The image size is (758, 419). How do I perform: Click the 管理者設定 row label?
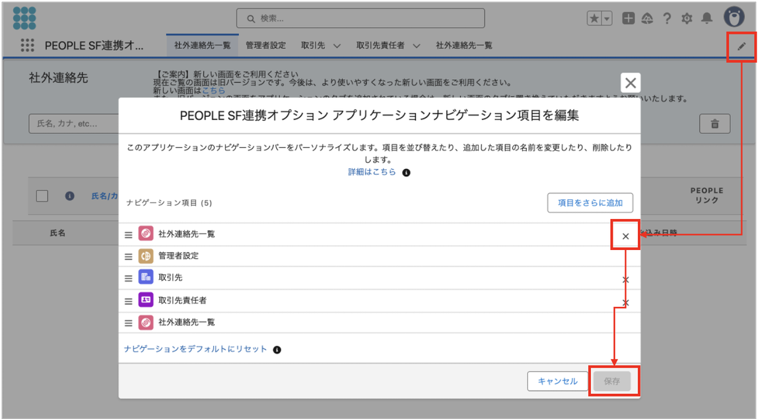click(178, 255)
